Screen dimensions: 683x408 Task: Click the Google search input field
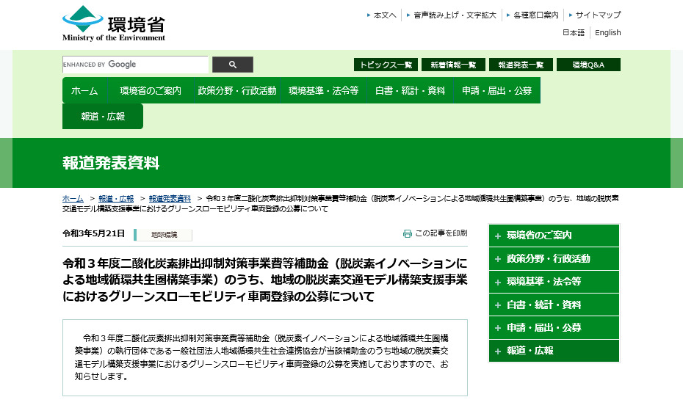(x=135, y=65)
